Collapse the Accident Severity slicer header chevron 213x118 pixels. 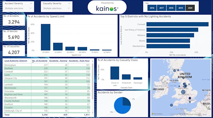click(x=31, y=3)
